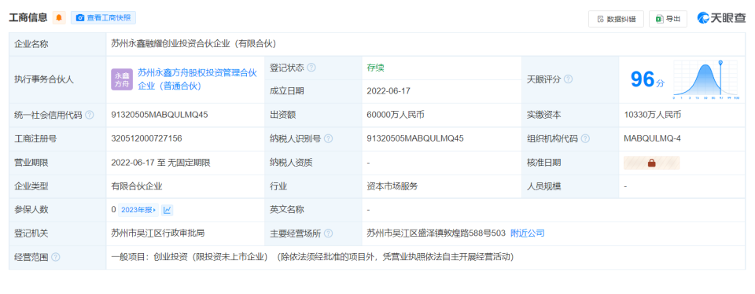Click the 96分 score value
The image size is (755, 294).
pos(647,79)
